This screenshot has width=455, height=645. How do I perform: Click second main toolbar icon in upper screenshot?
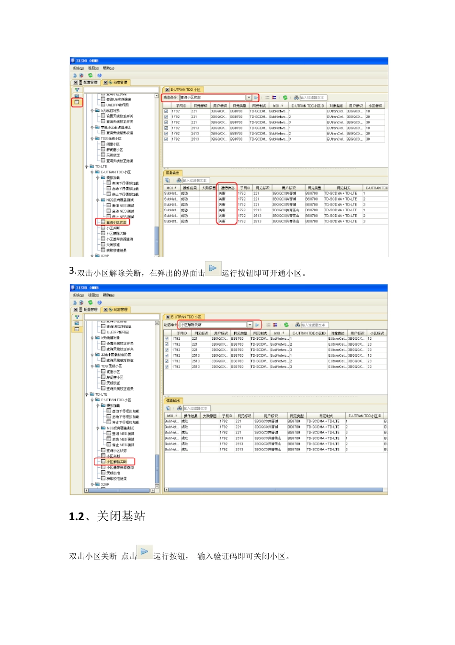coord(81,75)
